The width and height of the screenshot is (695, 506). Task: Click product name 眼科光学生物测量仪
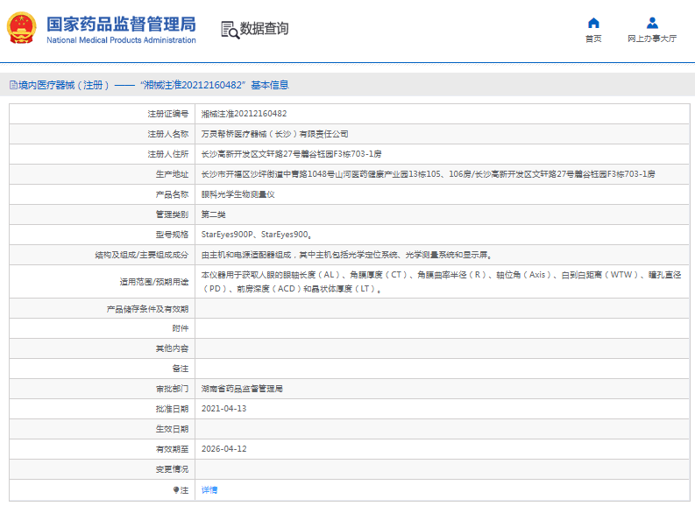[x=238, y=194]
